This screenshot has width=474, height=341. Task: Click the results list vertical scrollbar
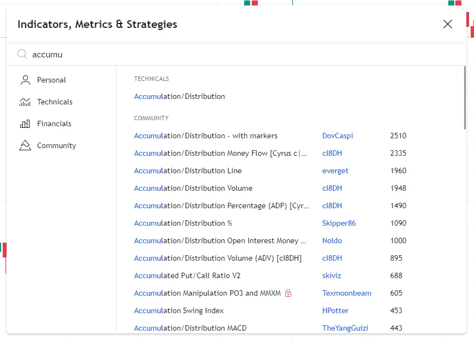(465, 98)
